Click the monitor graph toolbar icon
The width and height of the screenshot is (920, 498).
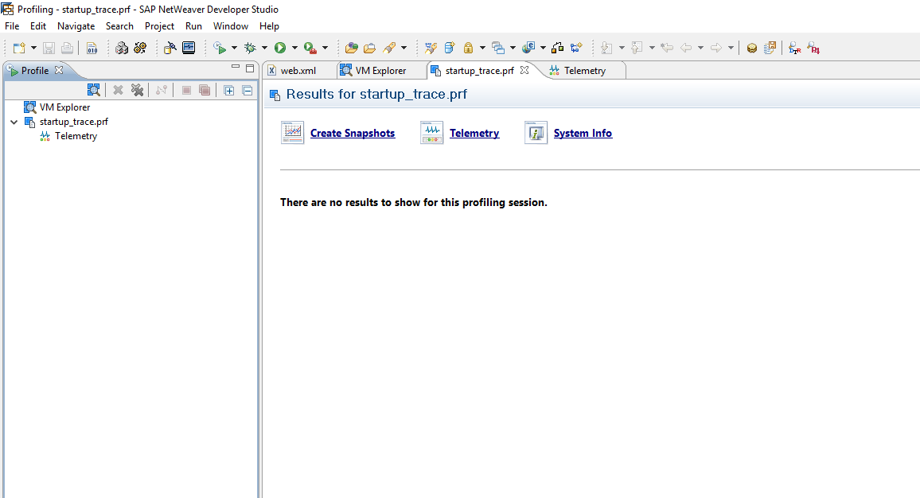[x=189, y=48]
